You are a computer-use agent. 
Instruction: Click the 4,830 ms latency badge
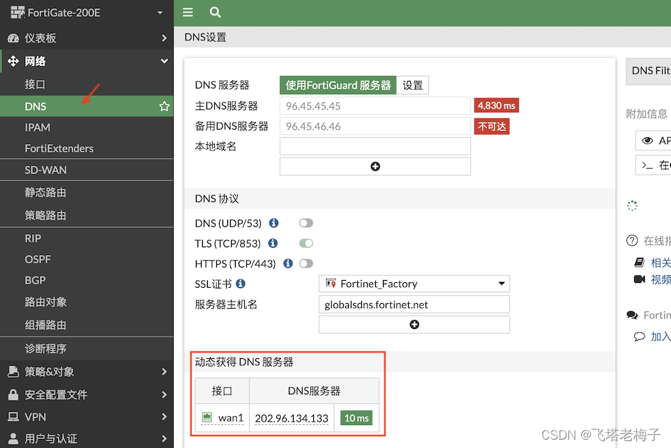(x=497, y=106)
